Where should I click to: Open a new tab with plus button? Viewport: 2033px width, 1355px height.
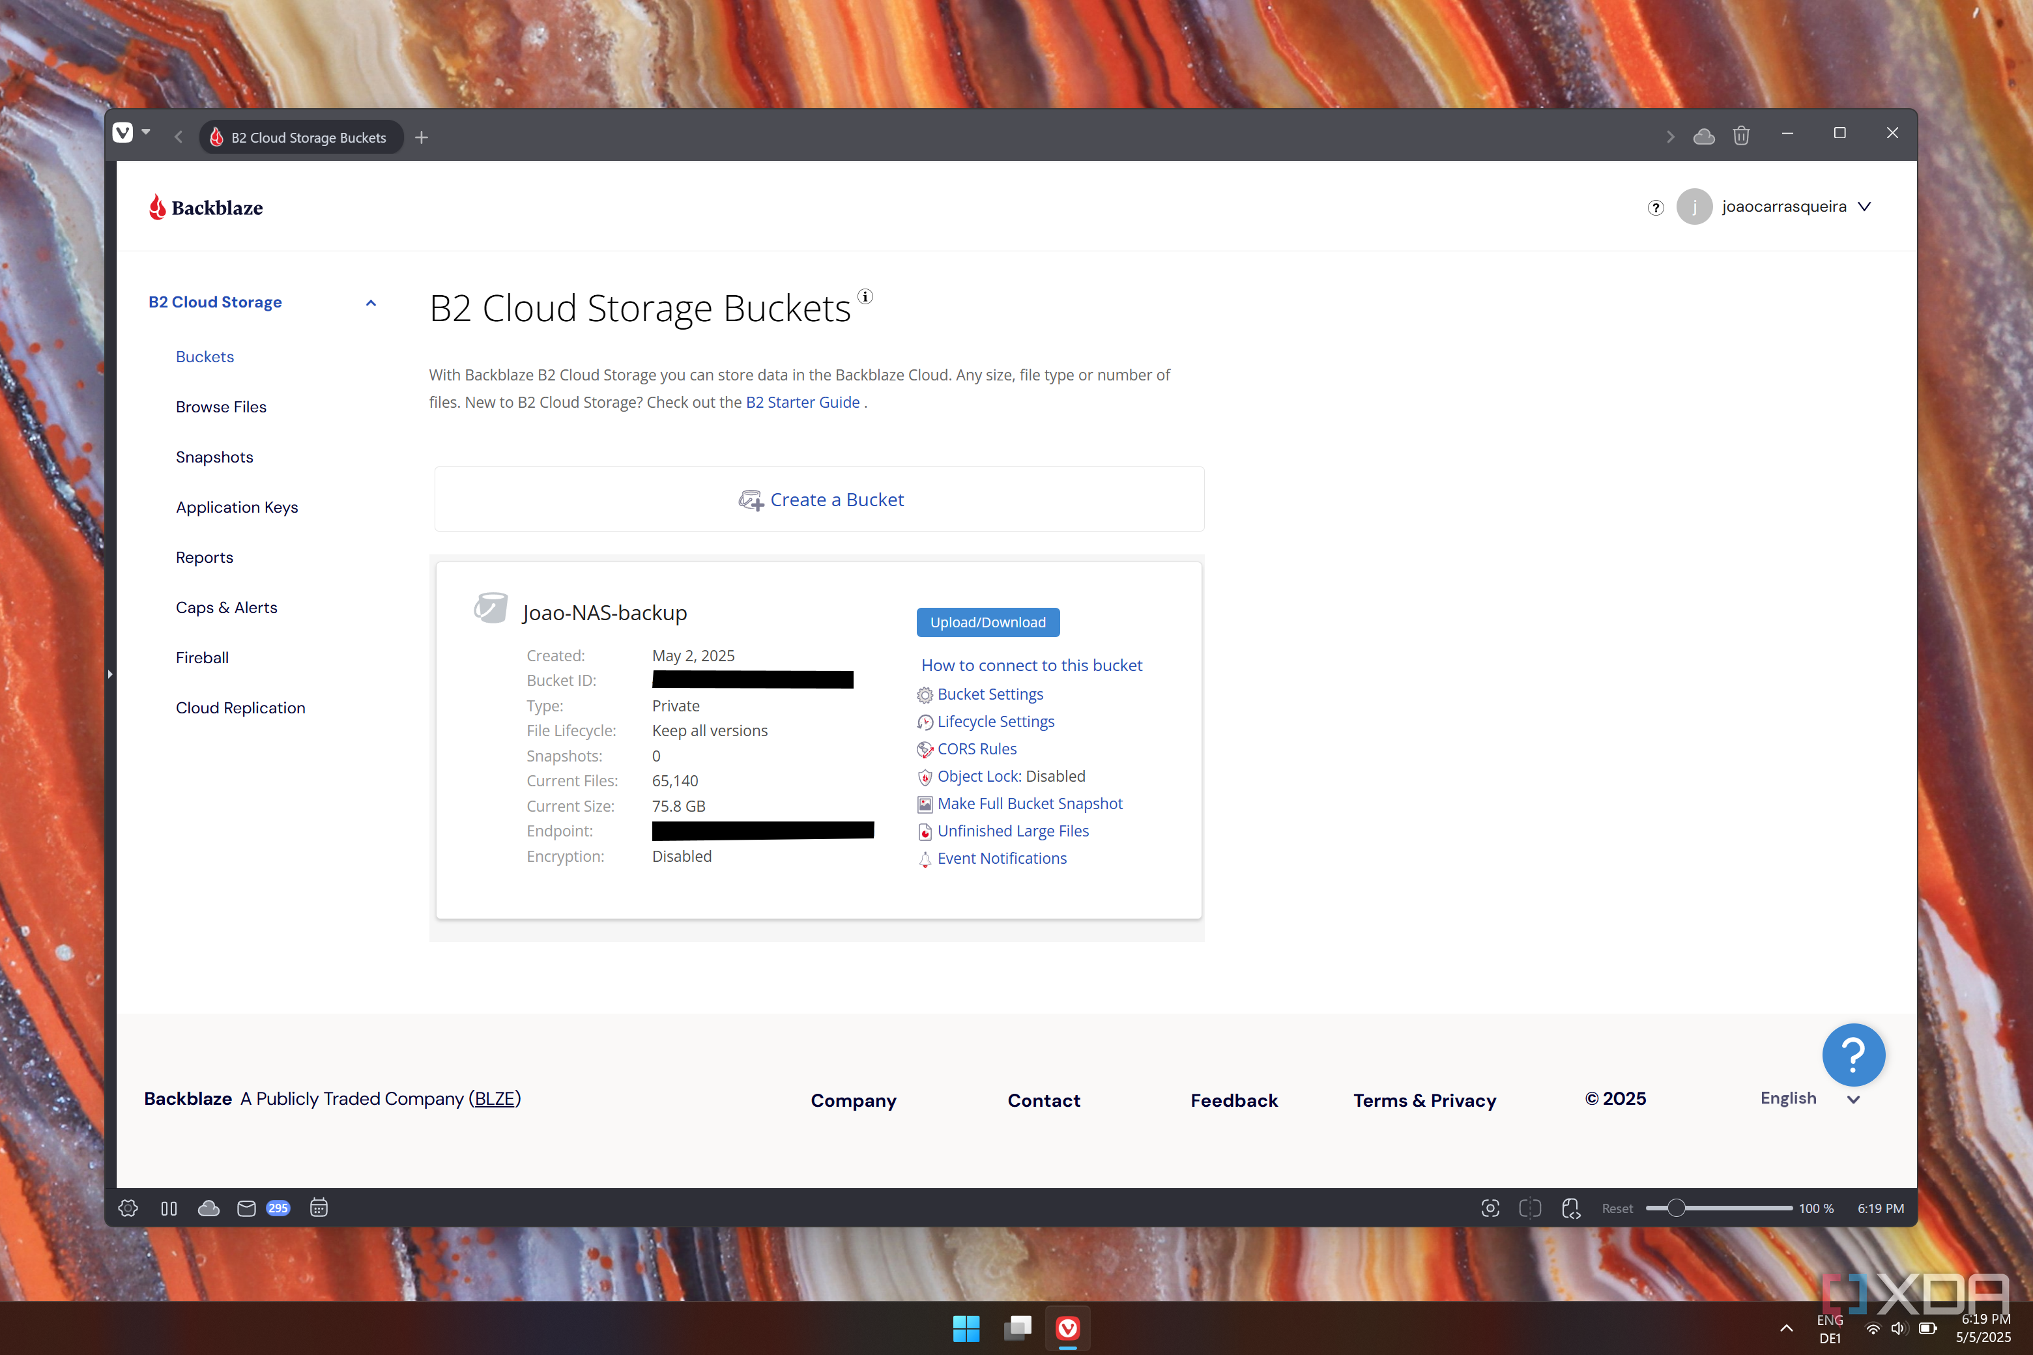coord(422,137)
